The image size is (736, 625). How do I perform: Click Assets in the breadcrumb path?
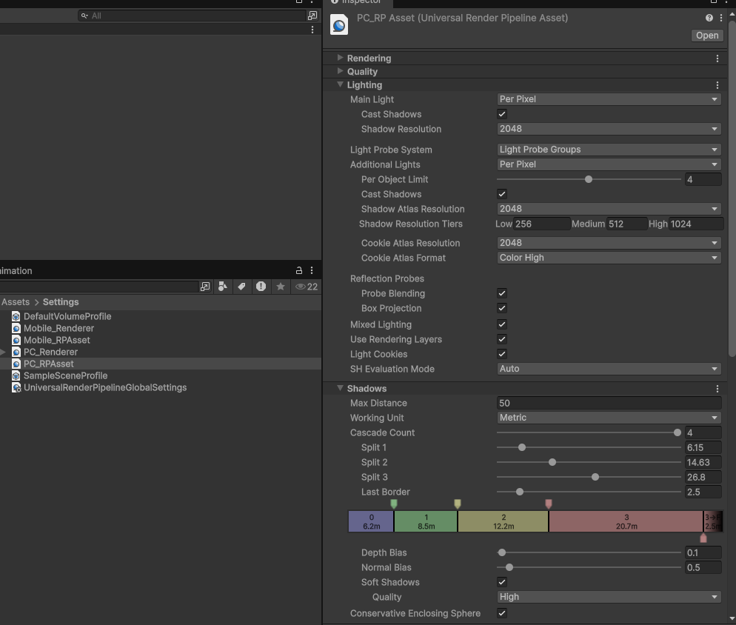tap(16, 302)
